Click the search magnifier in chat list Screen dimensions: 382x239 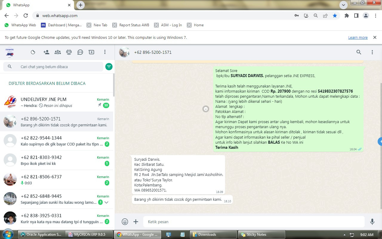click(10, 67)
